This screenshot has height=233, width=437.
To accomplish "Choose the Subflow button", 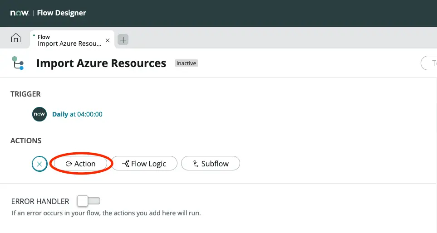I will [211, 164].
